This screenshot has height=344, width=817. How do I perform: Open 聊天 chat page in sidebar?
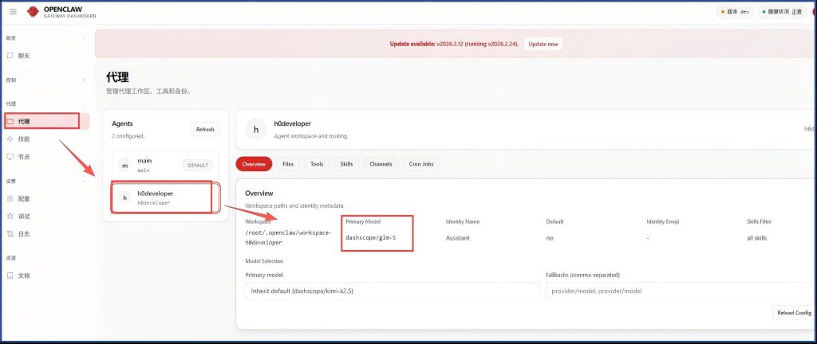pyautogui.click(x=24, y=56)
